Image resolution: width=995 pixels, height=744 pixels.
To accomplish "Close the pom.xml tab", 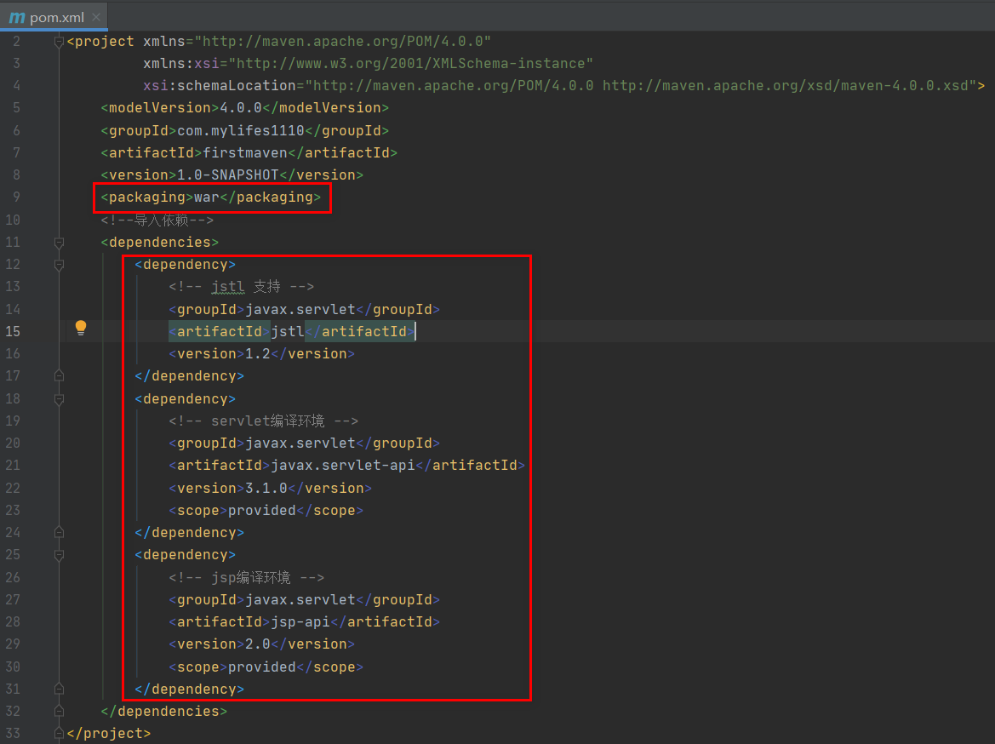I will [x=96, y=17].
